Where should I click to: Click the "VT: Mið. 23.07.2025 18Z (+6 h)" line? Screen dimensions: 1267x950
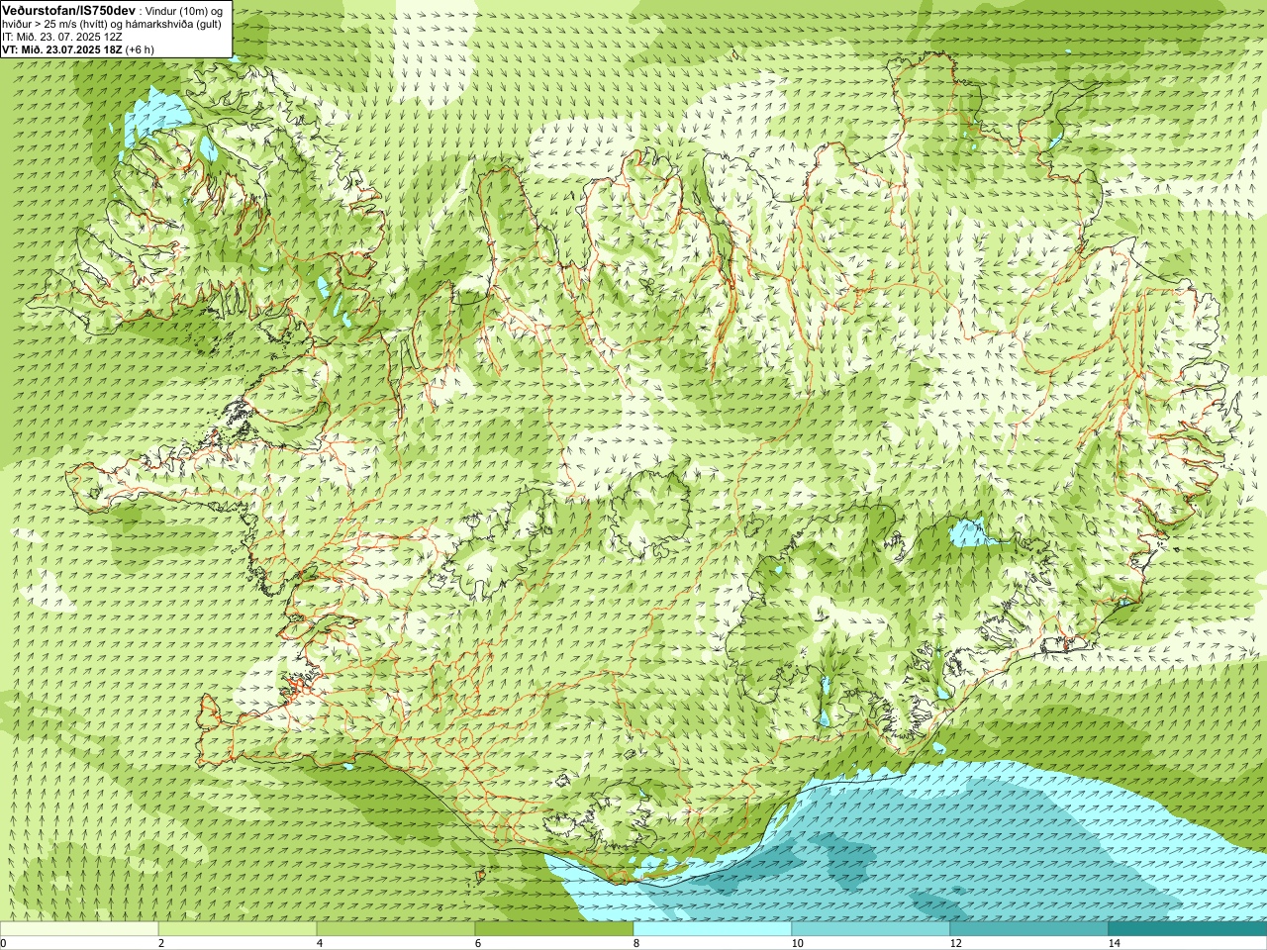click(x=77, y=49)
